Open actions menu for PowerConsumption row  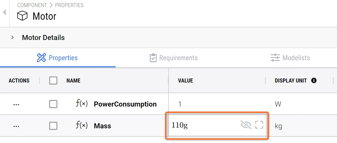point(16,104)
